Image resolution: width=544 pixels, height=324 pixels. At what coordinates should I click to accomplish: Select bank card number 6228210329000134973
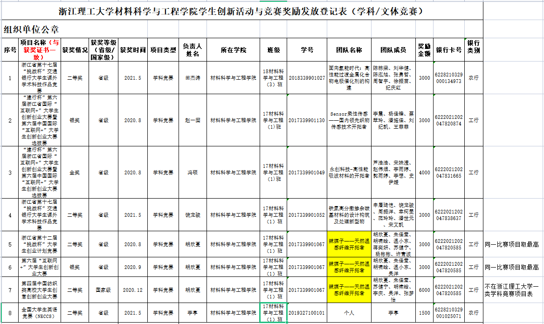(x=448, y=78)
